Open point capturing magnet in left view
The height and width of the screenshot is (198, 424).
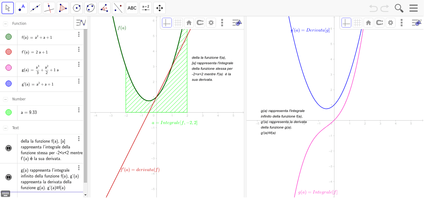200,23
